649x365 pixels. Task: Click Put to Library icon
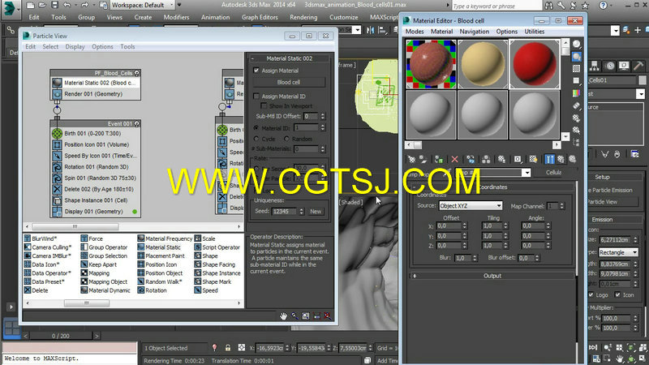tap(501, 159)
